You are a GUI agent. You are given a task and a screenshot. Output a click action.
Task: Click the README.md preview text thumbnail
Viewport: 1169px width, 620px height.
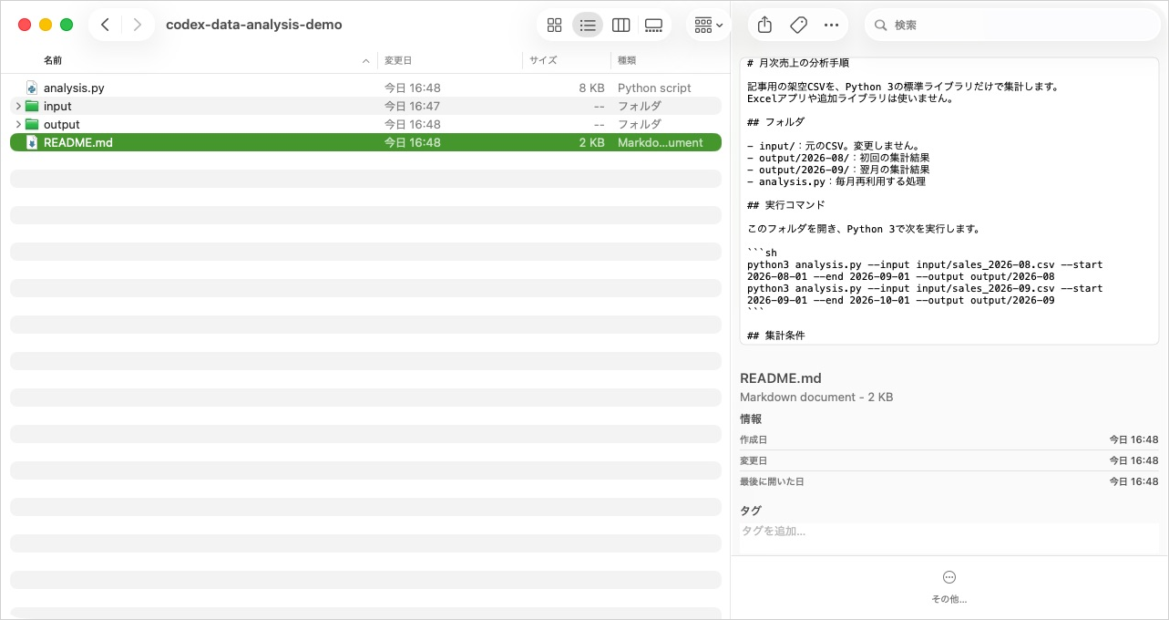pyautogui.click(x=949, y=201)
